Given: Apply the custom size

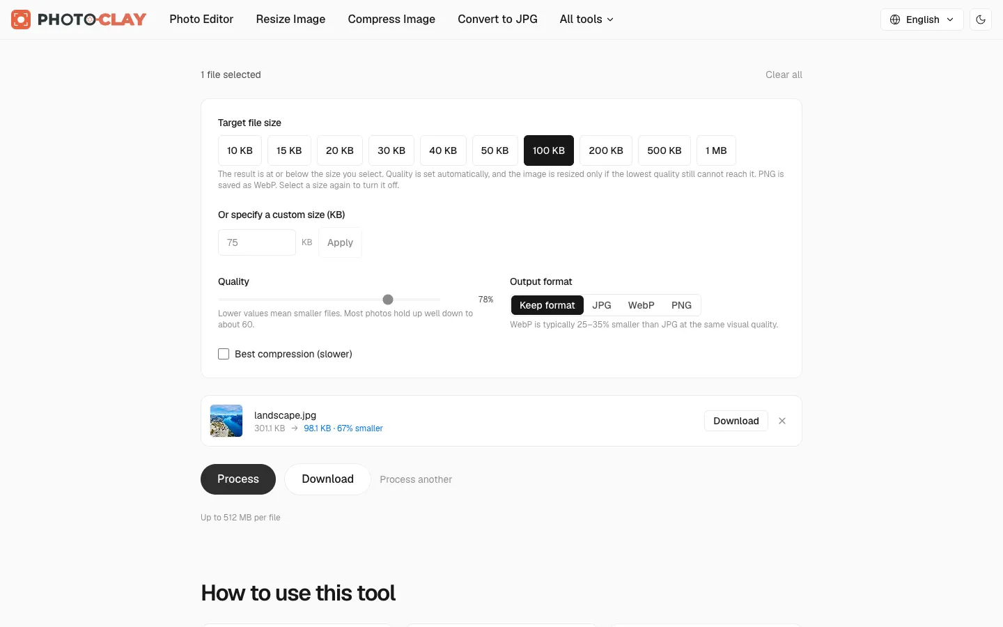Looking at the screenshot, I should coord(340,242).
